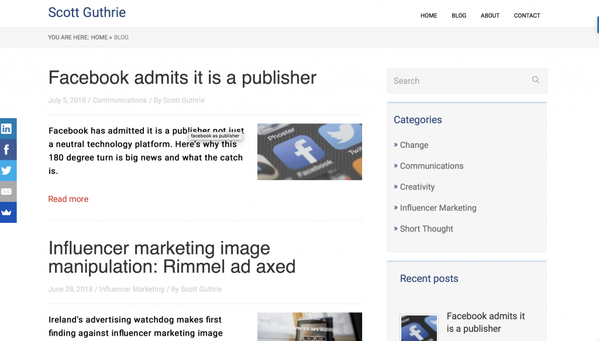Screen dimensions: 599x341
Task: Click 'Communications' in first post meta
Action: pyautogui.click(x=119, y=100)
